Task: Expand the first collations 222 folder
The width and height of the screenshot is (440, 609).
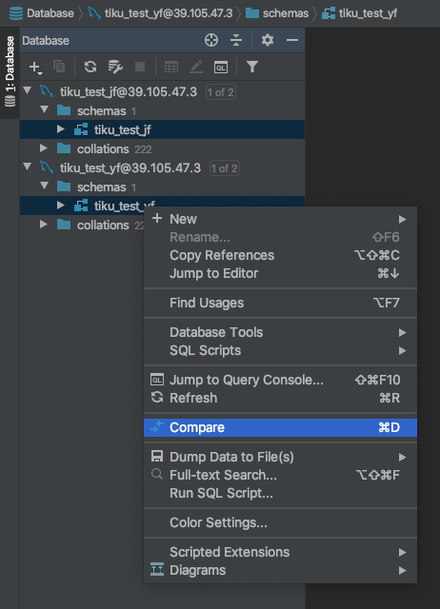Action: coord(44,148)
